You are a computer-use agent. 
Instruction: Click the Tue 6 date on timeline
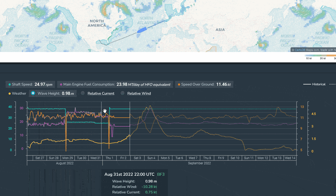[x=179, y=158]
